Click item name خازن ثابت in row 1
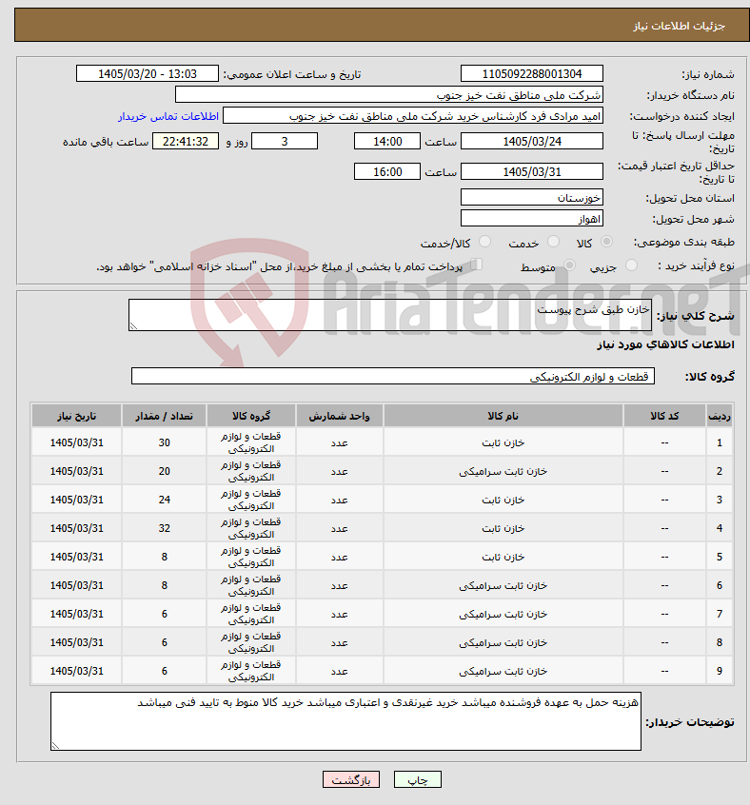This screenshot has height=805, width=750. pos(503,442)
